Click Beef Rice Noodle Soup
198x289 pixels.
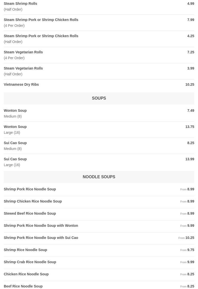point(23,286)
